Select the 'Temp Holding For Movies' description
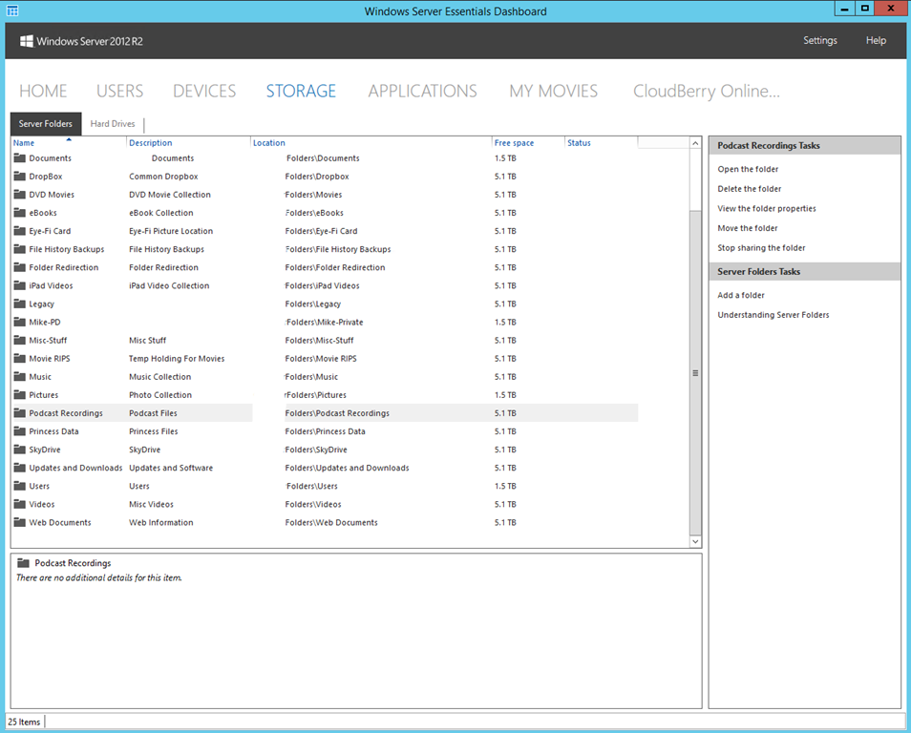911x733 pixels. (177, 358)
